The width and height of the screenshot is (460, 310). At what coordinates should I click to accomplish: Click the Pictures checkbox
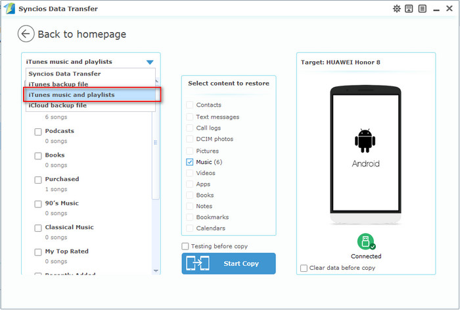(189, 151)
